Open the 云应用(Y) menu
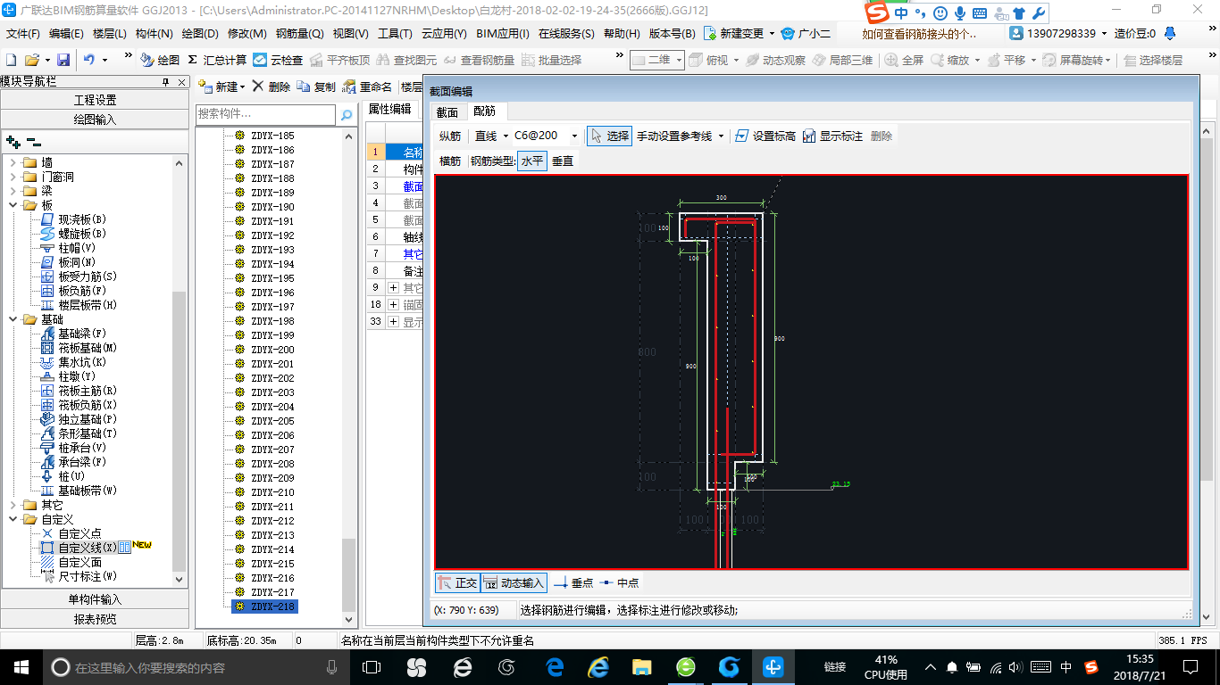This screenshot has height=685, width=1220. (444, 33)
